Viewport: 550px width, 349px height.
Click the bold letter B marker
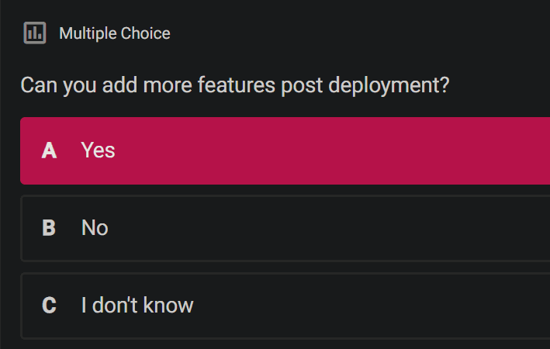coord(49,228)
